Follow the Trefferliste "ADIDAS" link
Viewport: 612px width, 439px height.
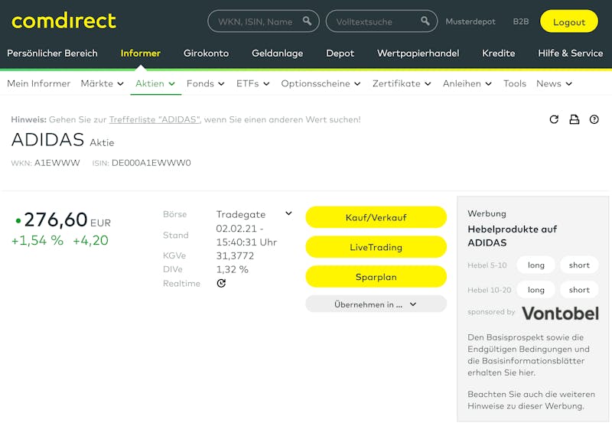(155, 119)
